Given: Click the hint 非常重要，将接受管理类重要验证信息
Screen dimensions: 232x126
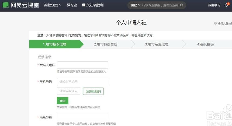Looking at the screenshot, I should 79,107.
